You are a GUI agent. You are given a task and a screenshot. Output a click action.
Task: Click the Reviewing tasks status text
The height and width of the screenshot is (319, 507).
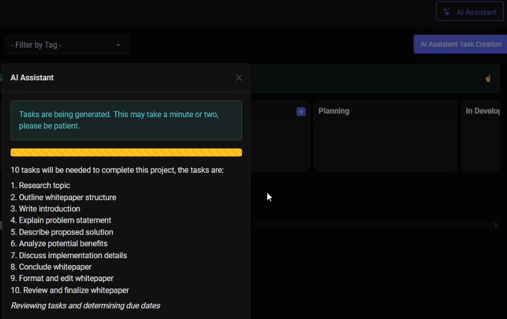click(x=85, y=306)
